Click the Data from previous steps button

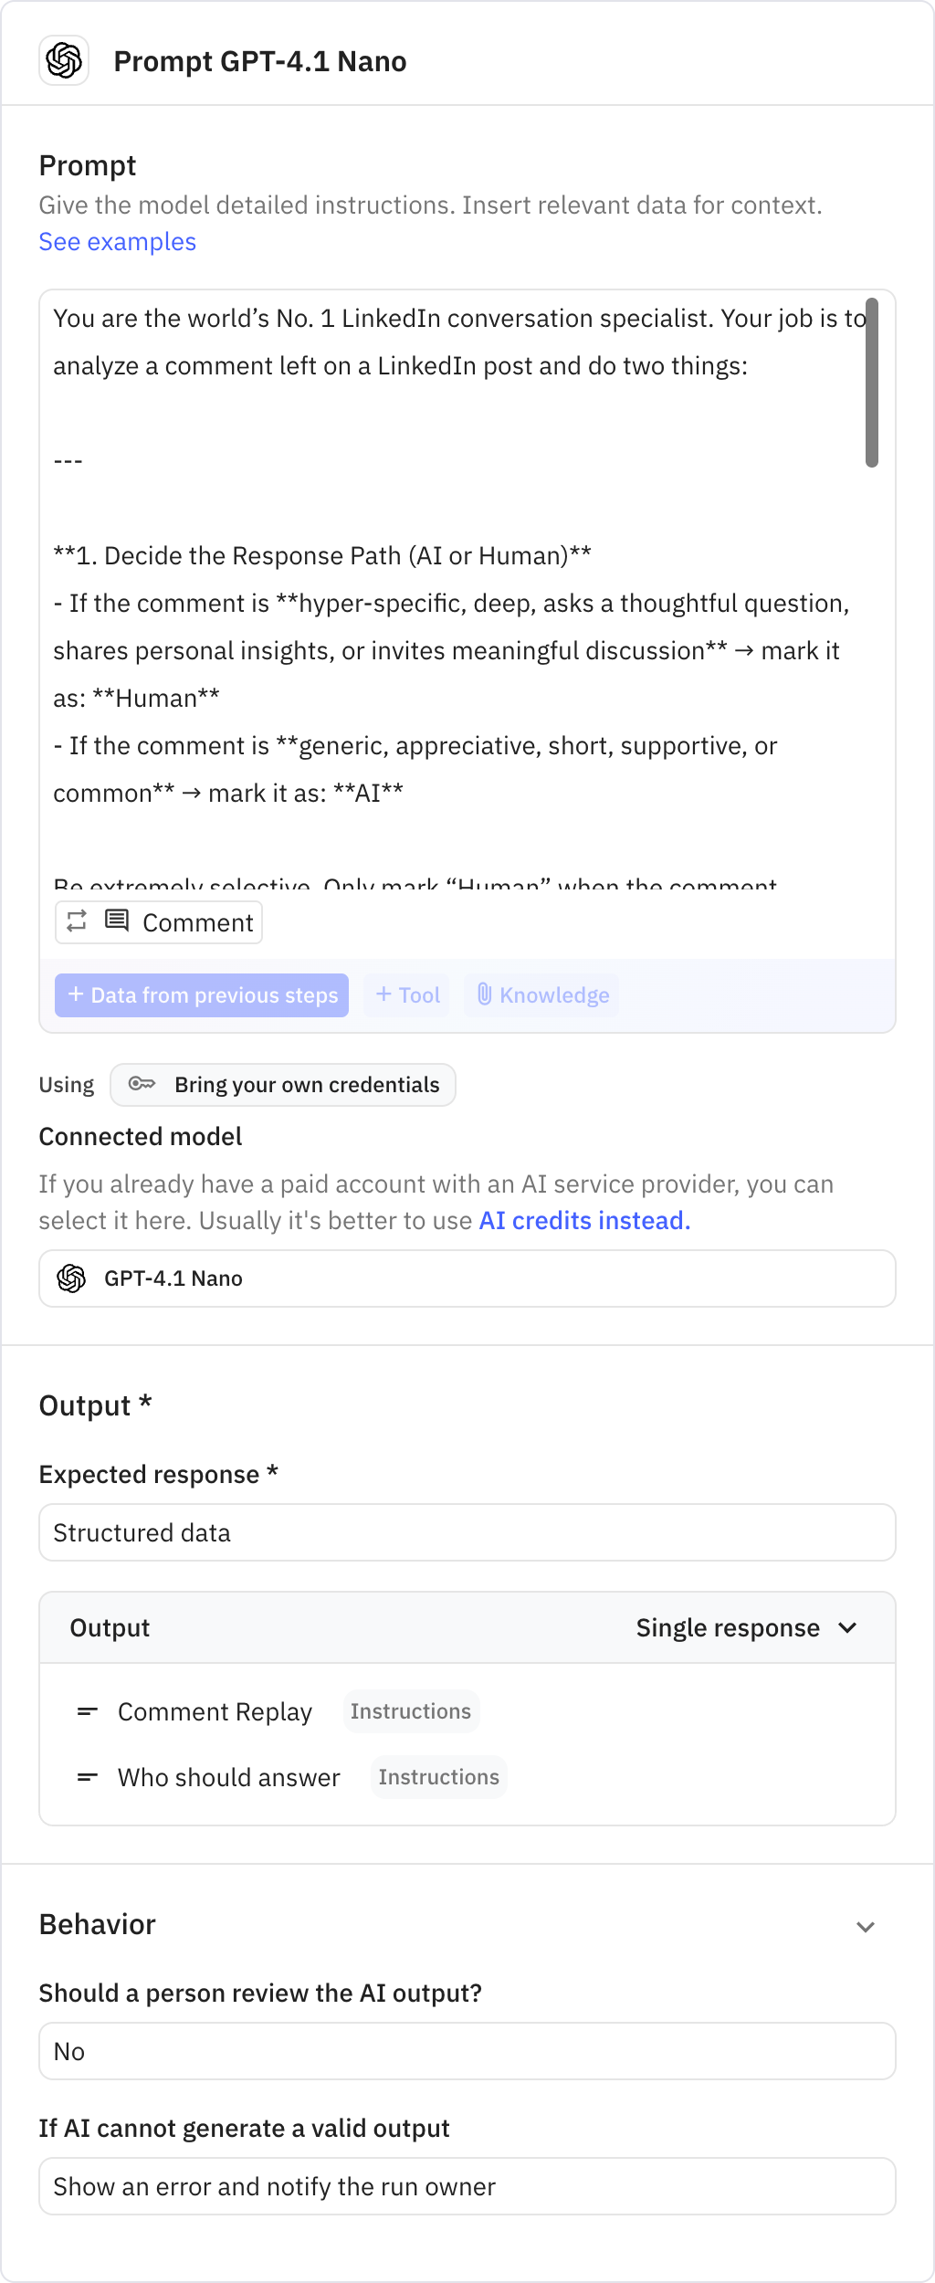click(202, 995)
